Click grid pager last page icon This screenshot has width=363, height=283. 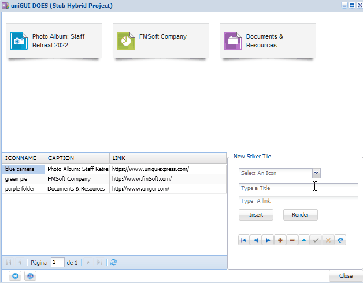coord(99,262)
